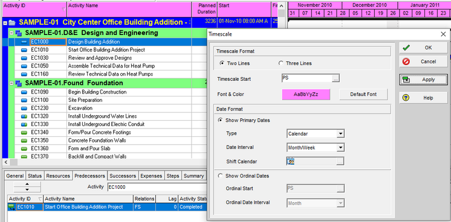The height and width of the screenshot is (222, 451).
Task: Click the in-progress icon for EC1320
Action: [24, 116]
